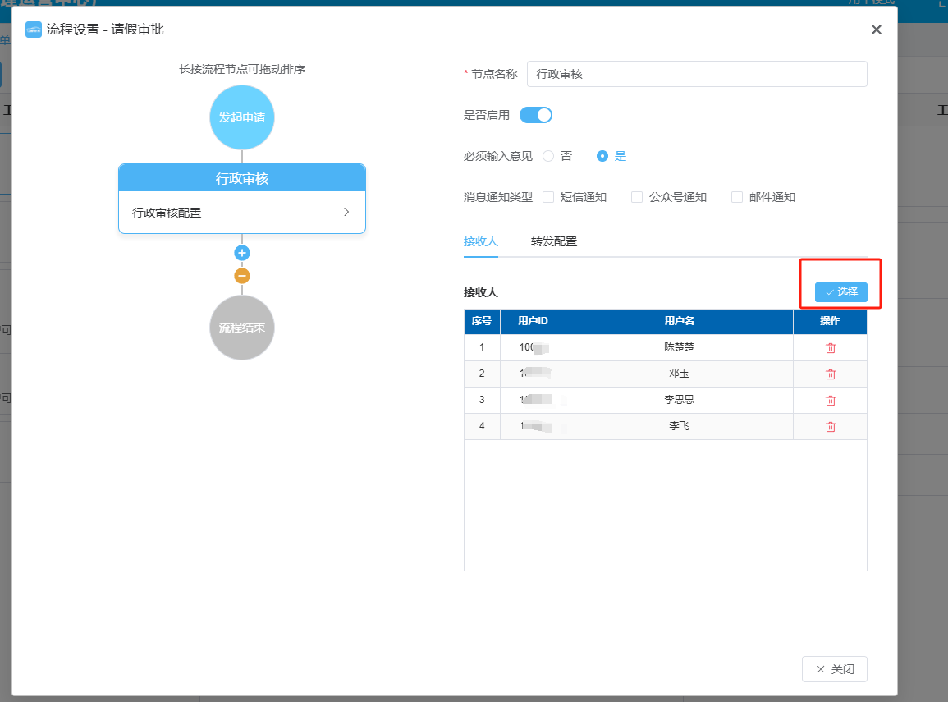
Task: Click the orange minus remove-node icon
Action: [x=242, y=276]
